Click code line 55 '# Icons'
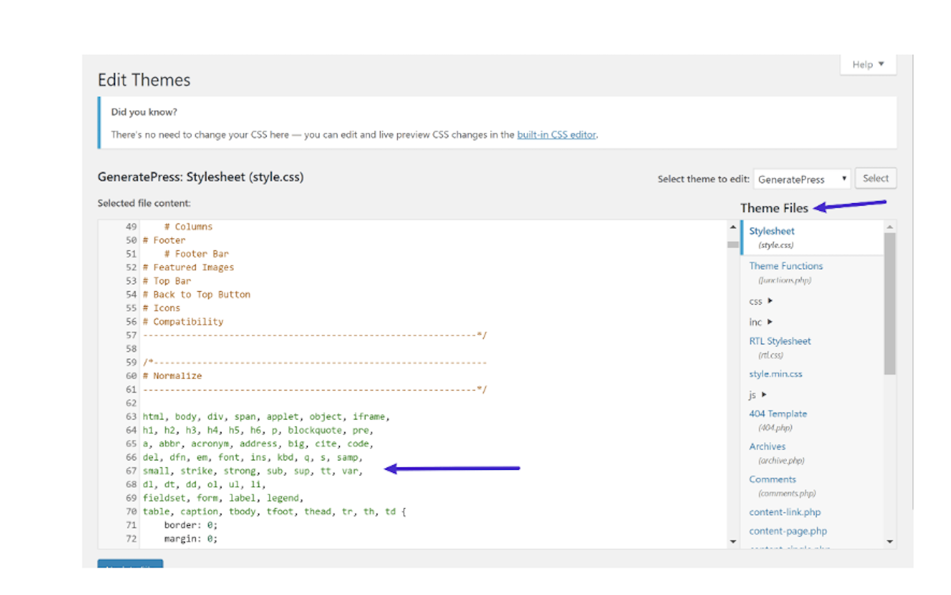The height and width of the screenshot is (595, 951). pyautogui.click(x=162, y=308)
